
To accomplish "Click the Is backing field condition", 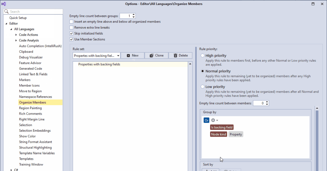I will pos(222,127).
